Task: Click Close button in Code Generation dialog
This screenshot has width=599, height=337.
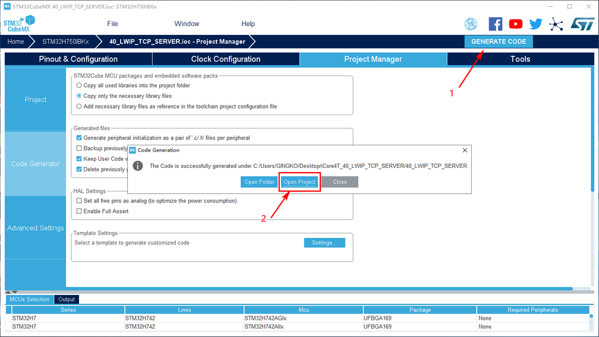Action: [x=340, y=182]
